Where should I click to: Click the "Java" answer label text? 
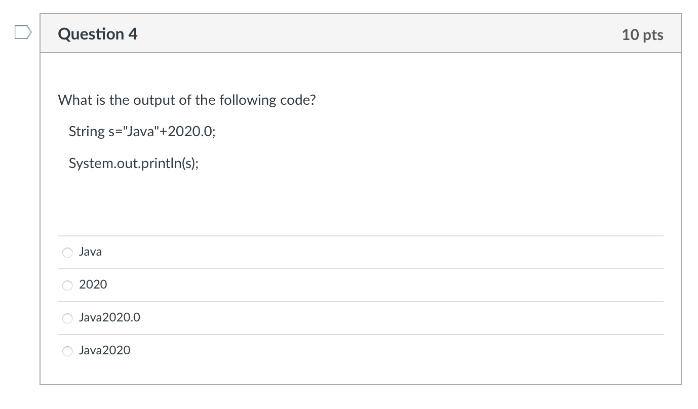click(90, 252)
